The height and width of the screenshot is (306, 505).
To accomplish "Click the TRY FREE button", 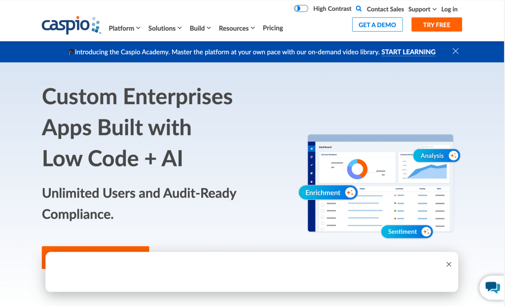I will [436, 24].
